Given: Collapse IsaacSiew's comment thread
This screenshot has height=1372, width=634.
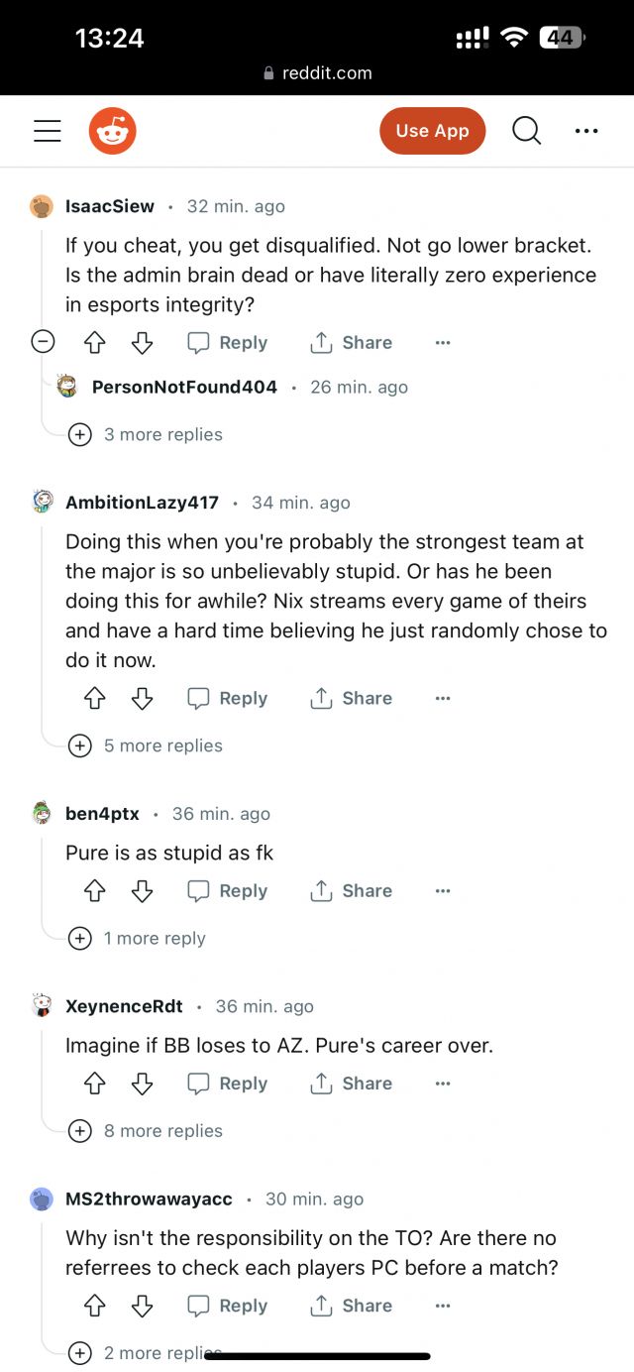Looking at the screenshot, I should click(43, 341).
